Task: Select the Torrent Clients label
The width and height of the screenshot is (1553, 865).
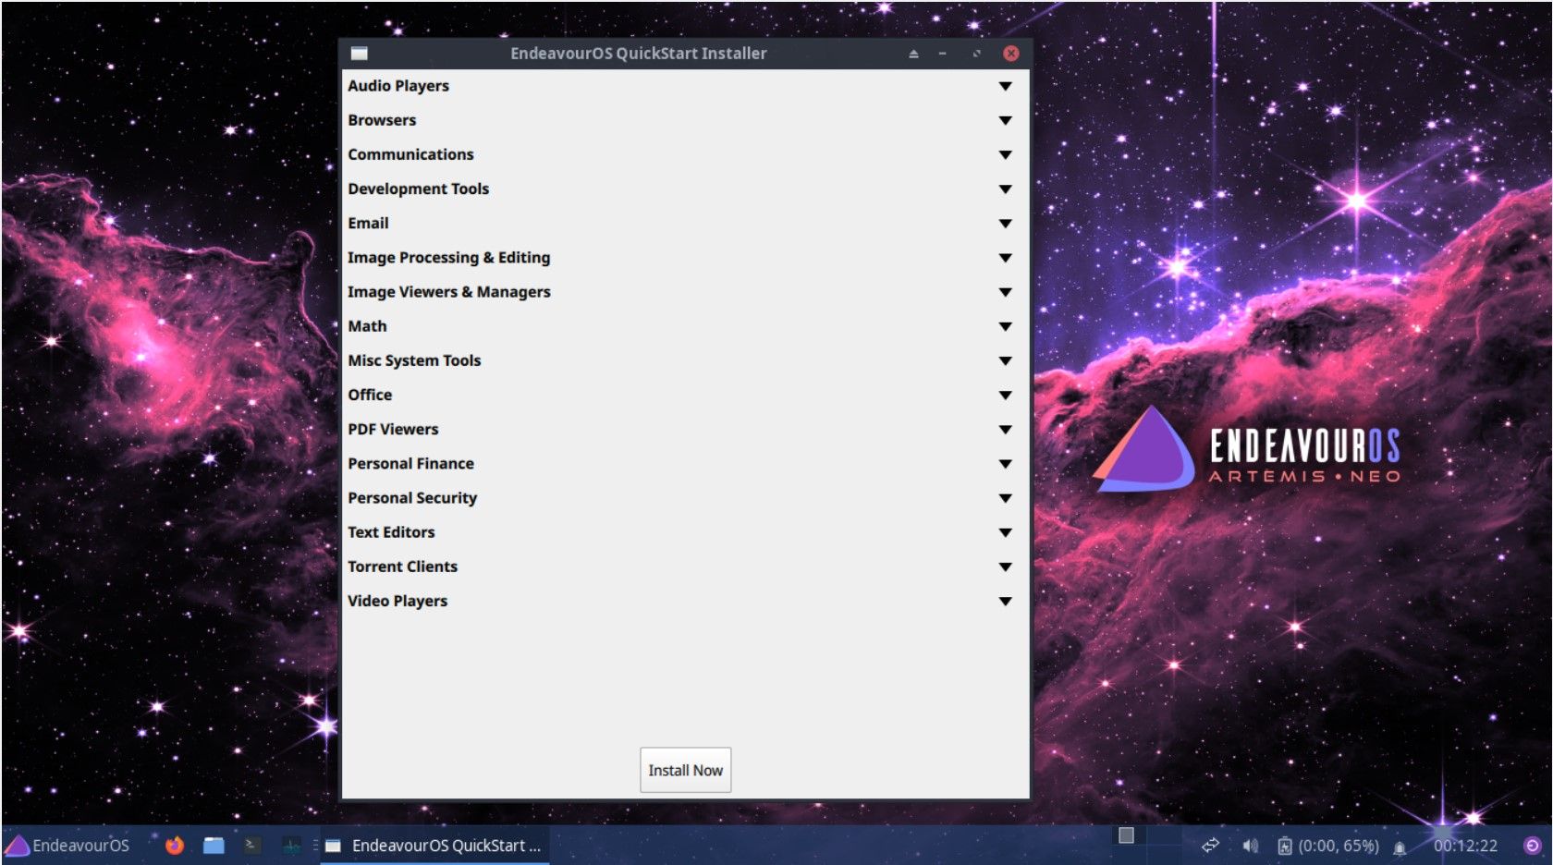Action: pyautogui.click(x=402, y=567)
